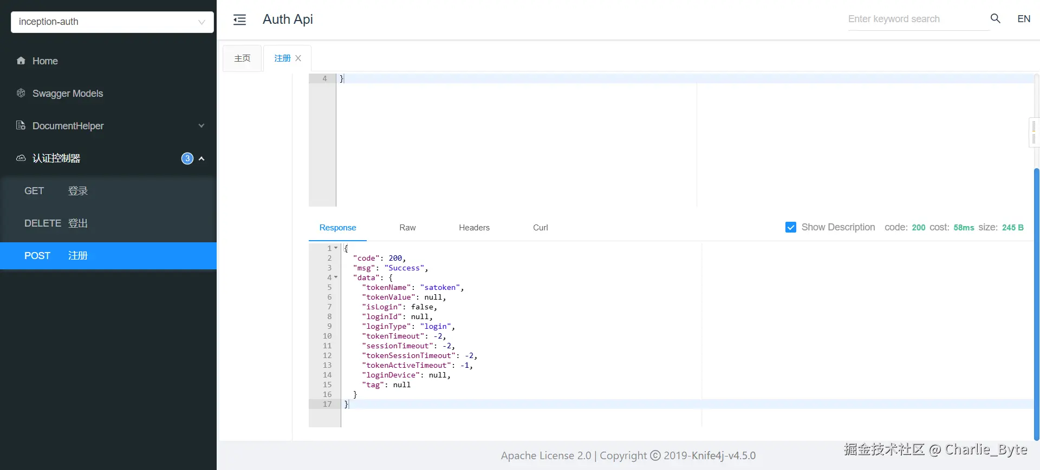
Task: Switch language with the EN button
Action: pyautogui.click(x=1024, y=19)
